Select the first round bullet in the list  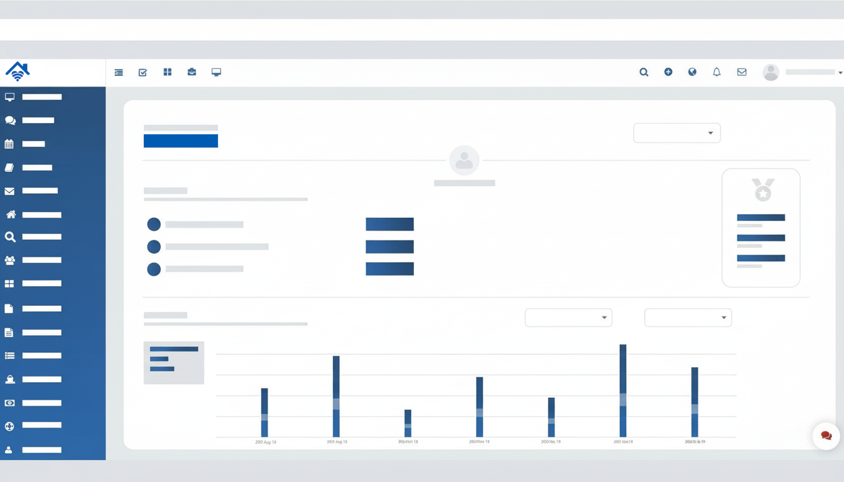(x=154, y=224)
